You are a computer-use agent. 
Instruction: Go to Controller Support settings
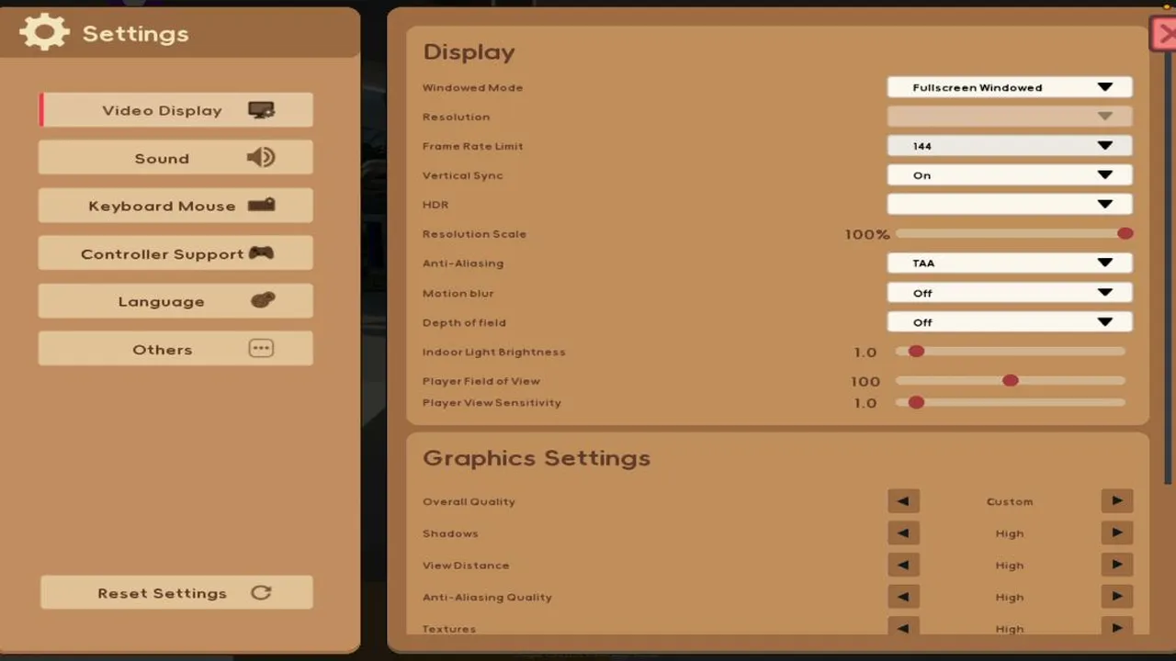coord(175,253)
